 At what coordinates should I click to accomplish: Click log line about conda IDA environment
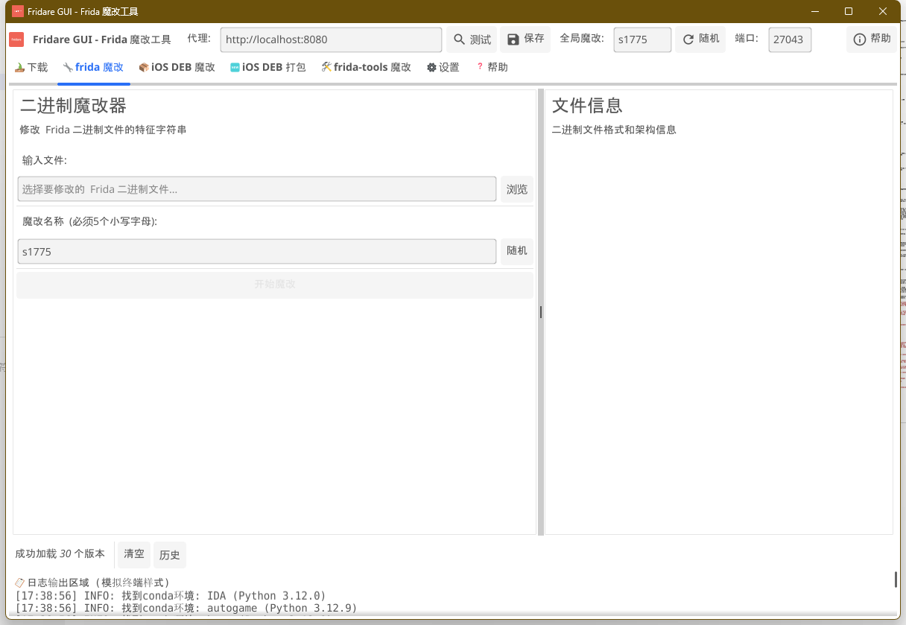click(x=171, y=596)
